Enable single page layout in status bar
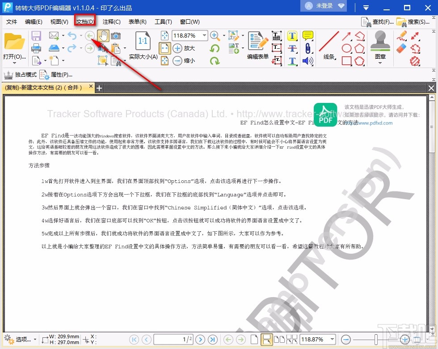The height and width of the screenshot is (349, 438). point(254,340)
